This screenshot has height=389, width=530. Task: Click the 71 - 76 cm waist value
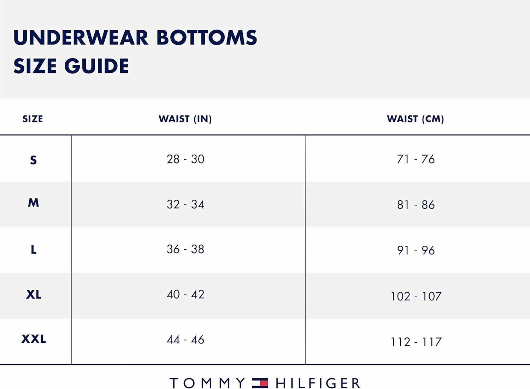(416, 159)
